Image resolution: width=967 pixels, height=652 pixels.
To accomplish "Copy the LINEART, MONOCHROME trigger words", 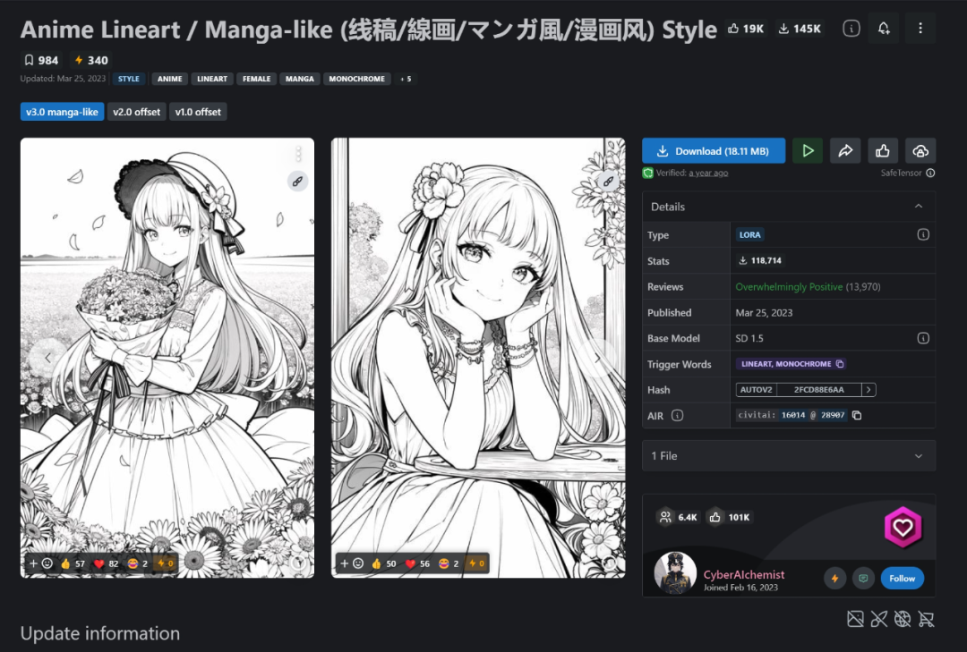I will [840, 364].
